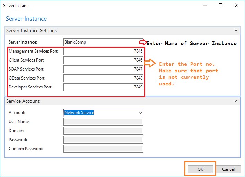Click the Management Services Port label
The width and height of the screenshot is (245, 177).
34,51
